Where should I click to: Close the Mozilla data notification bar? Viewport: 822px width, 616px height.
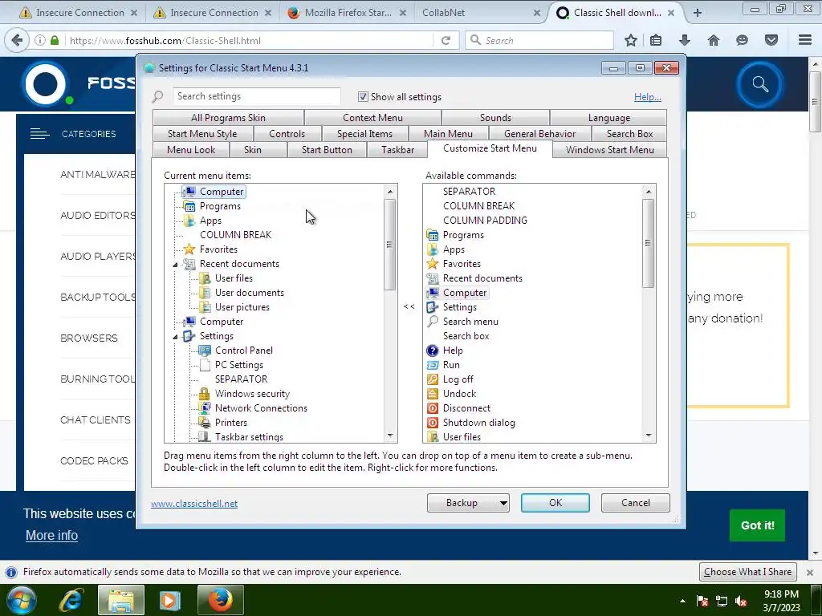click(809, 572)
